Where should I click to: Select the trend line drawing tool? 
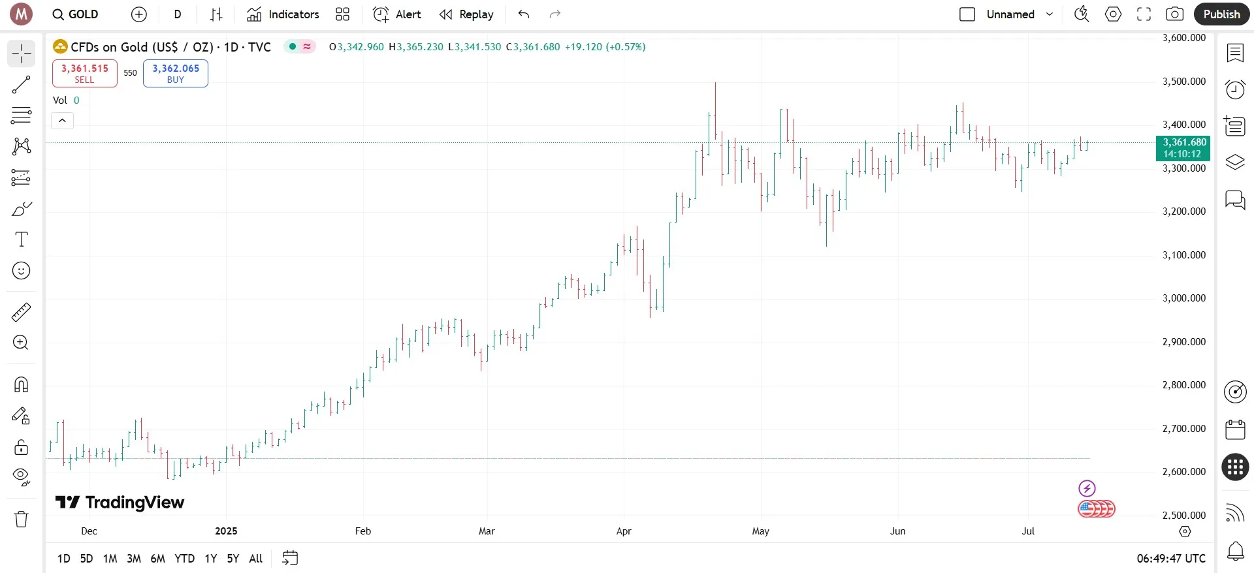tap(22, 85)
